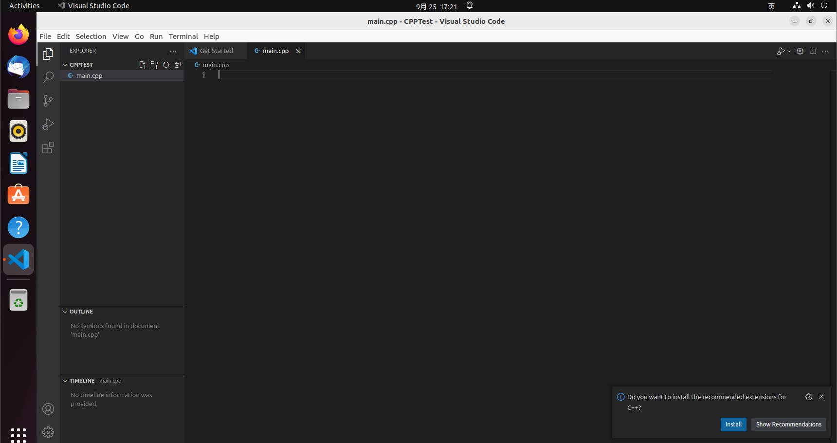Collapse the CPPTEST folder tree
The image size is (837, 443).
[65, 64]
